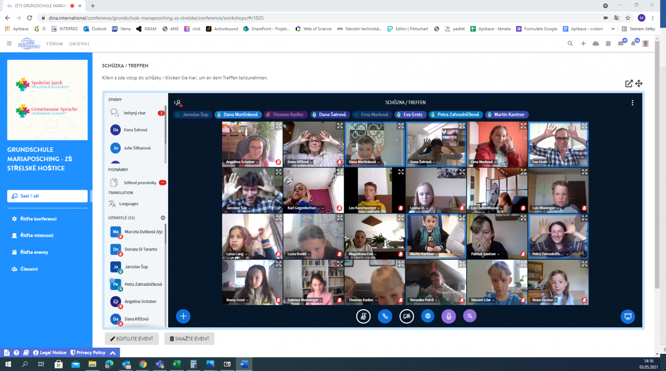Toggle the webcam sharing button
Screen dimensions: 666x371
[x=406, y=316]
